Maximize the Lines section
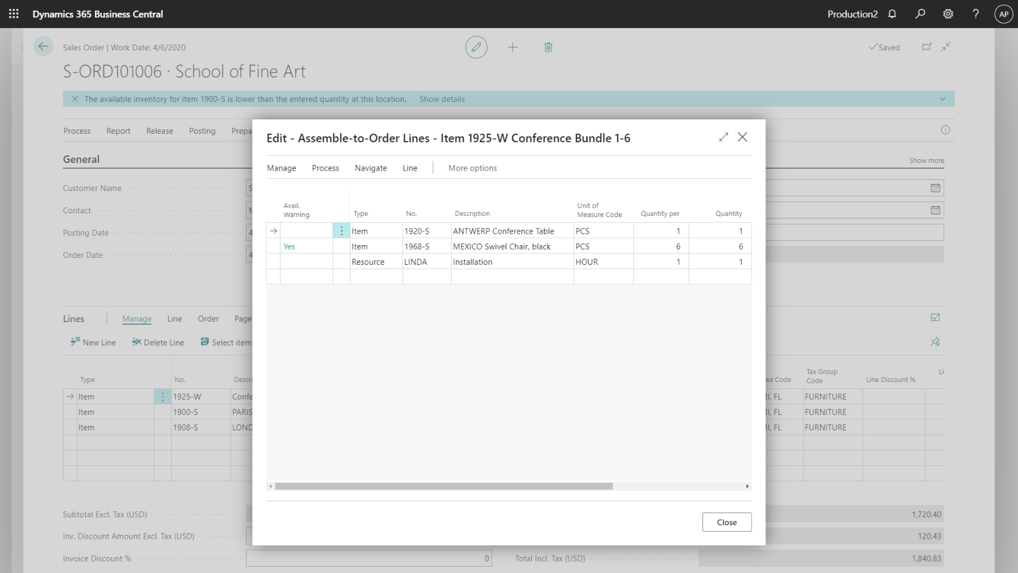The height and width of the screenshot is (573, 1018). click(x=935, y=317)
